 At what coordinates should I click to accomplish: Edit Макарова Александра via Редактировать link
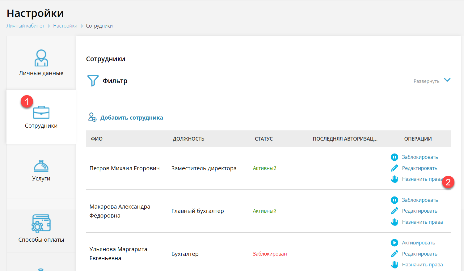tap(420, 211)
